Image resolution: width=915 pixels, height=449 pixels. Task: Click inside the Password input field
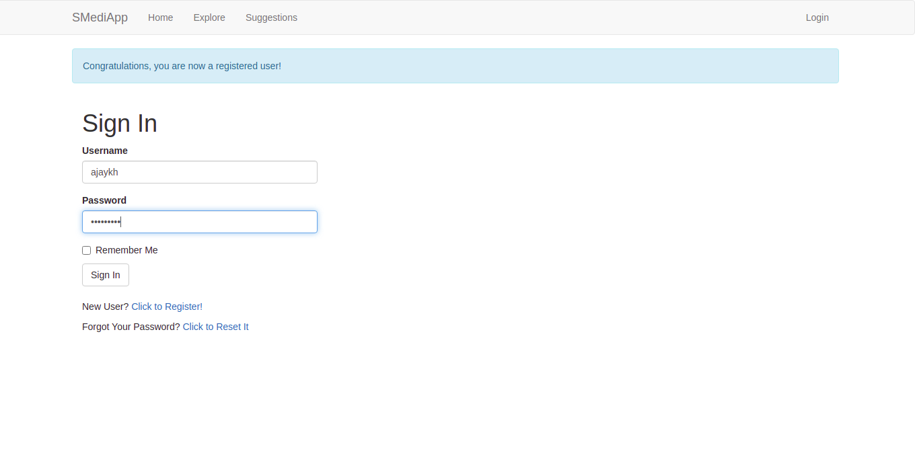[199, 222]
